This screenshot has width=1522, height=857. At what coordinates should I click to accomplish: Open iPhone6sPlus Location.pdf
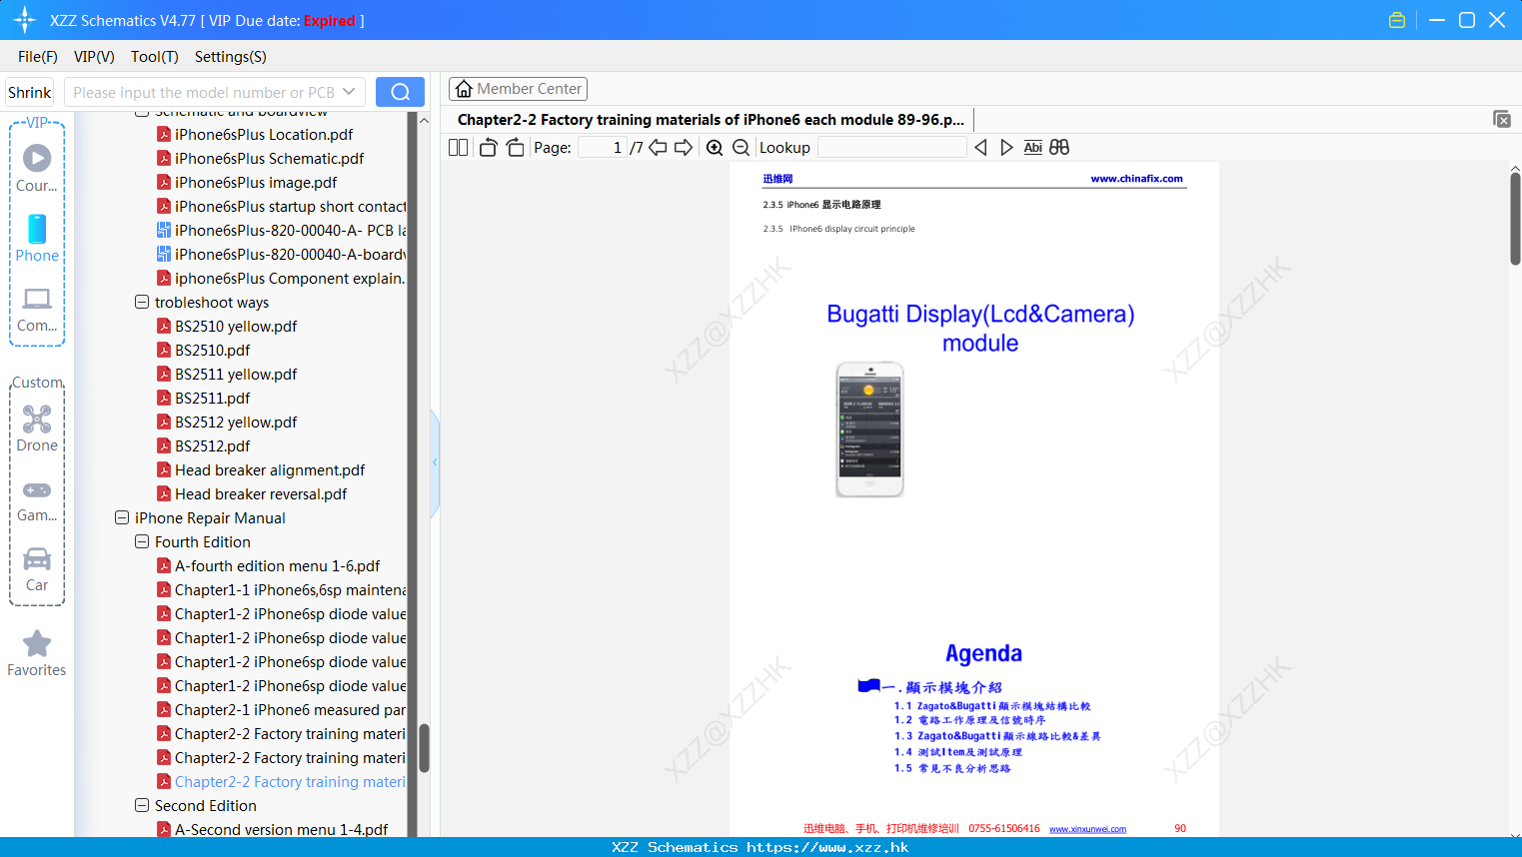click(264, 134)
